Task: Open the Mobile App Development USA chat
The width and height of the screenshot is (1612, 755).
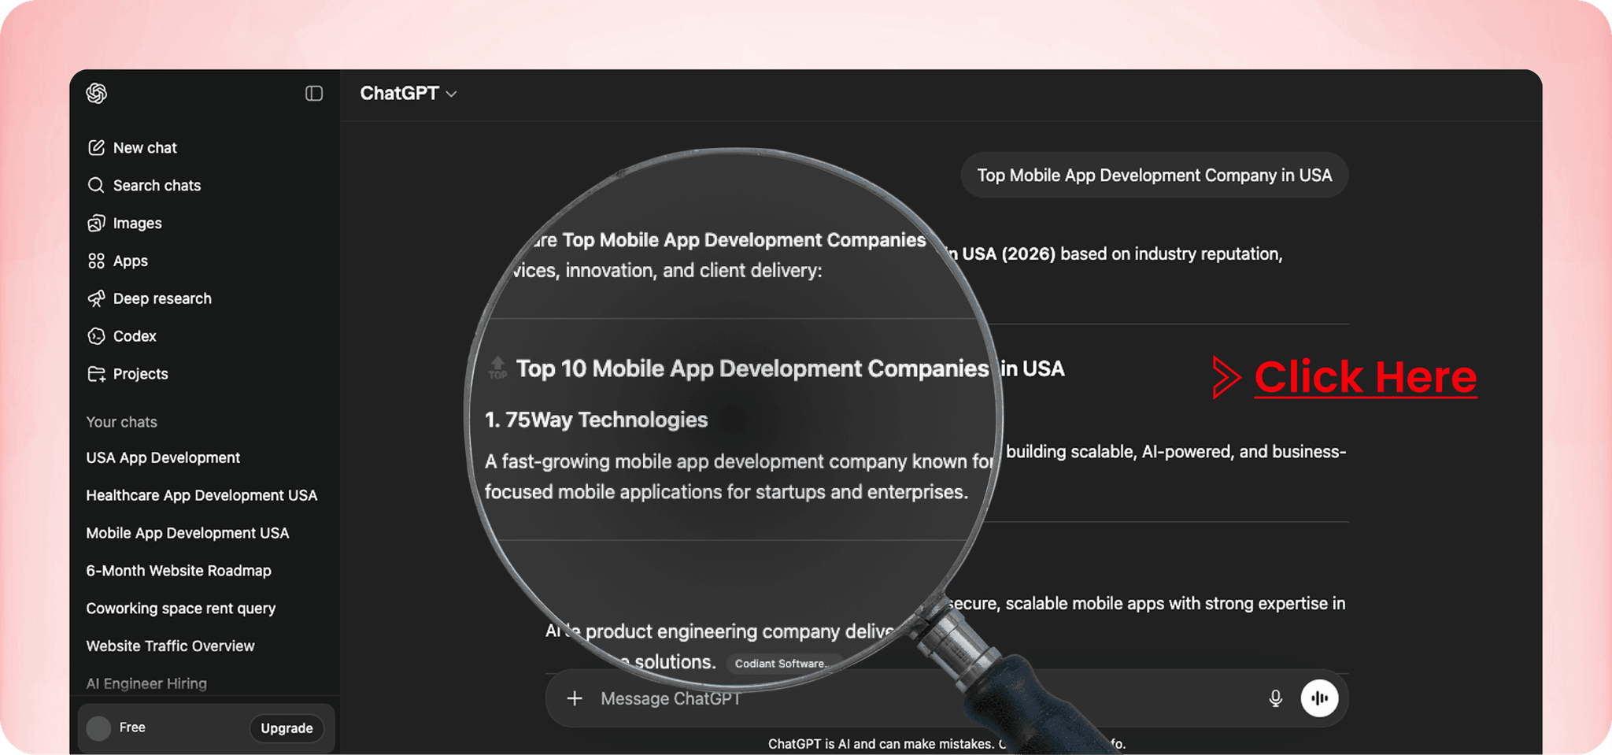Action: coord(187,534)
